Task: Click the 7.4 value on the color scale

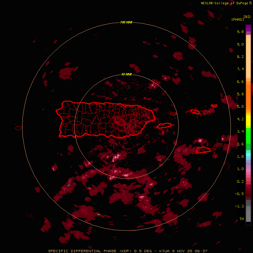Action: (240, 69)
